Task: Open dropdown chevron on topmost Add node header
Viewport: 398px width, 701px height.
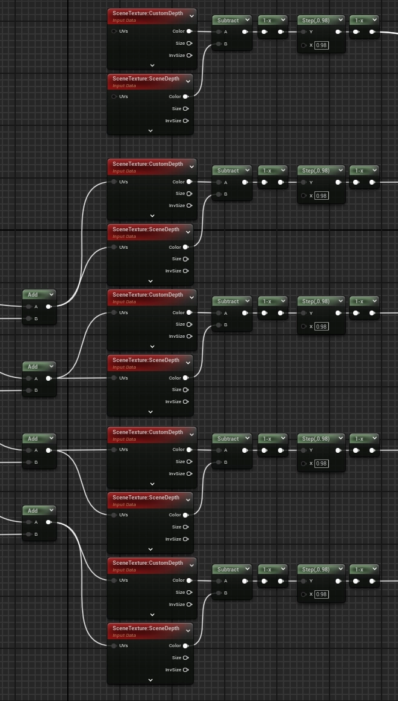Action: [x=51, y=295]
